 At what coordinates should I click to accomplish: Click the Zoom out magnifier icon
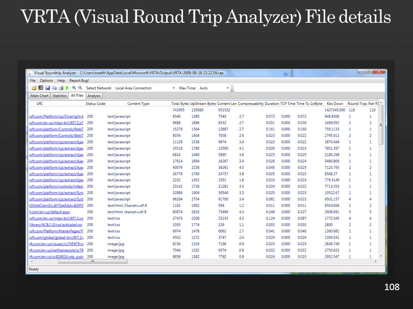[x=80, y=88]
